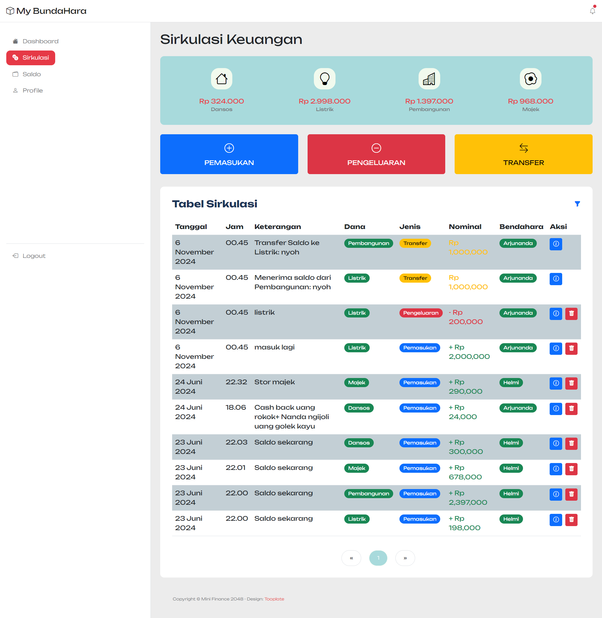Screen dimensions: 602x618
Task: Open the Profile page
Action: [33, 91]
